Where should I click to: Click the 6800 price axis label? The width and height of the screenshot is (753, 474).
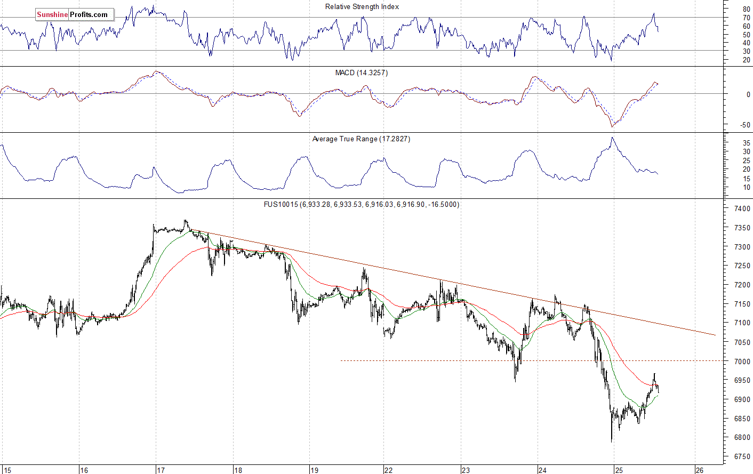point(742,437)
